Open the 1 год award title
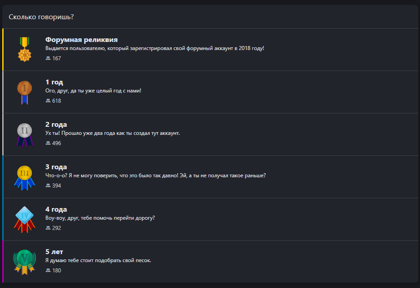This screenshot has height=288, width=420. click(54, 82)
